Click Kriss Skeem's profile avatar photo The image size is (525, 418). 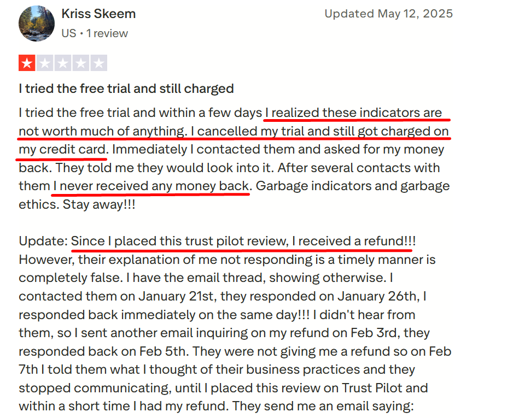pos(37,23)
